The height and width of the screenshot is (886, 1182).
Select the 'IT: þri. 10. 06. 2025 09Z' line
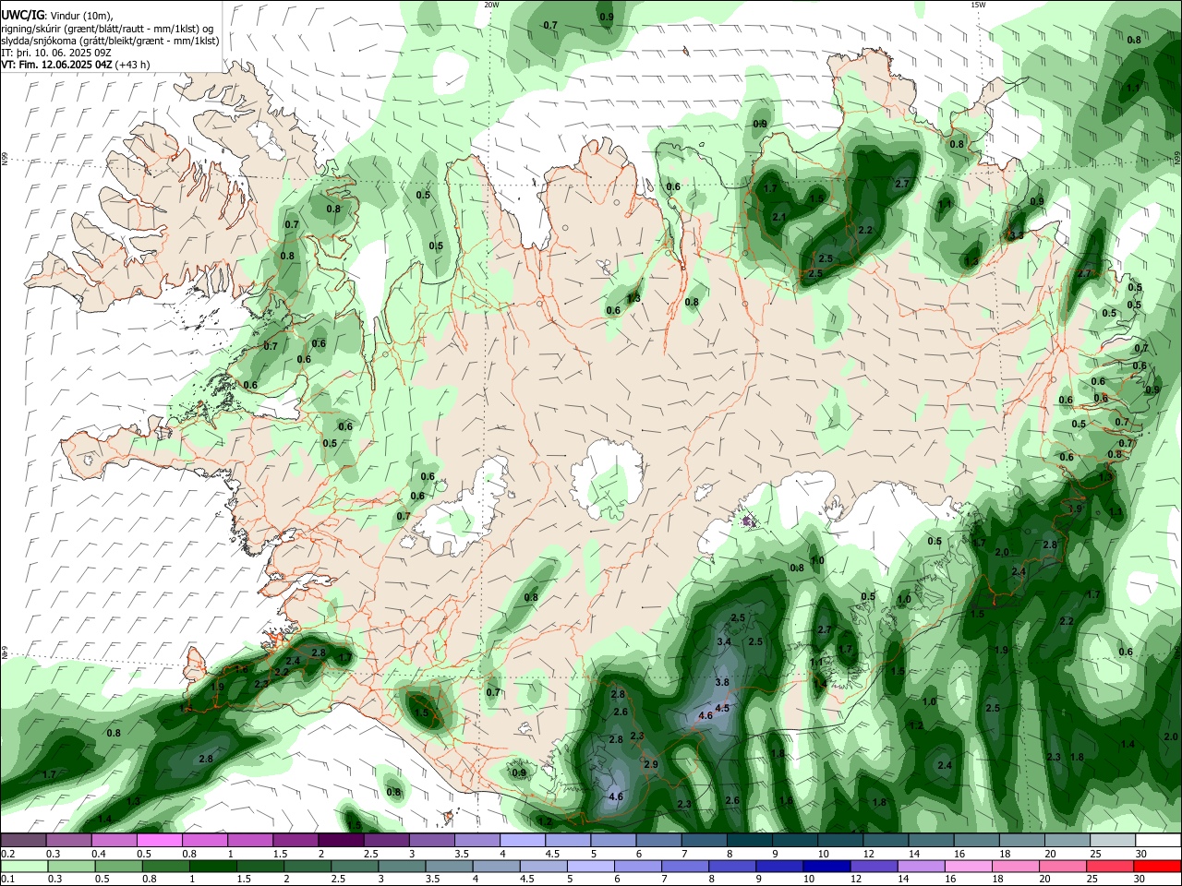[x=56, y=53]
